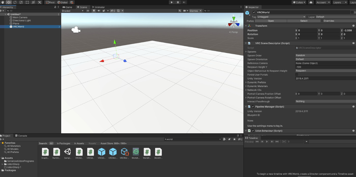
Task: Click the prefab Select button
Action: [x=304, y=21]
